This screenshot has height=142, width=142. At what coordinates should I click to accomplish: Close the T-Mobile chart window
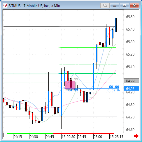(134, 6)
